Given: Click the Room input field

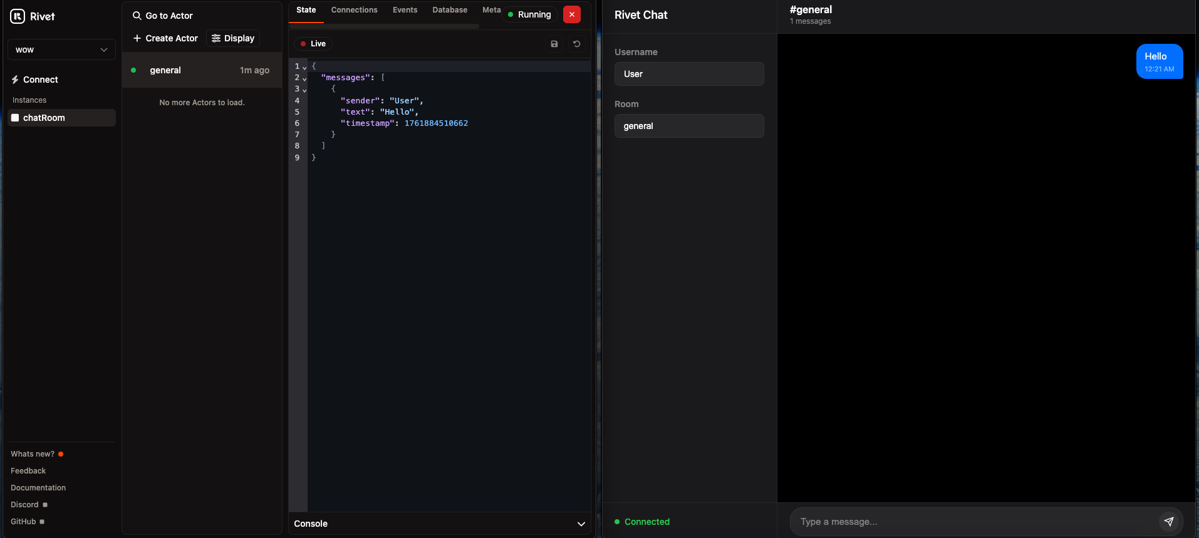Looking at the screenshot, I should [689, 126].
